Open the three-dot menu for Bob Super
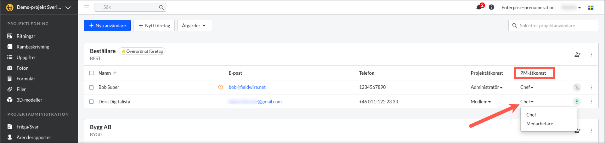This screenshot has height=143, width=605. coord(591,87)
